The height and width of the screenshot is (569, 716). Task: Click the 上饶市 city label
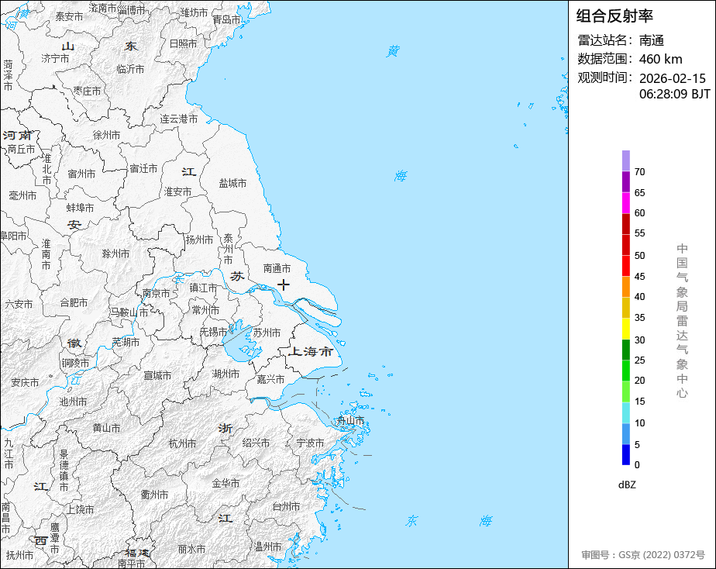coord(81,509)
